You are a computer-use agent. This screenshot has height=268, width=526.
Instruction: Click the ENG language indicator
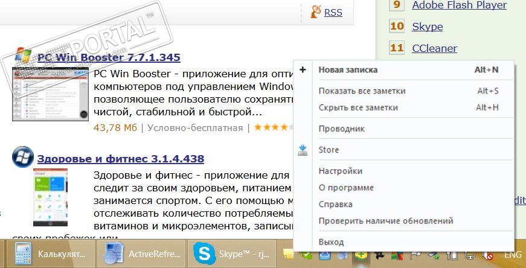point(513,255)
